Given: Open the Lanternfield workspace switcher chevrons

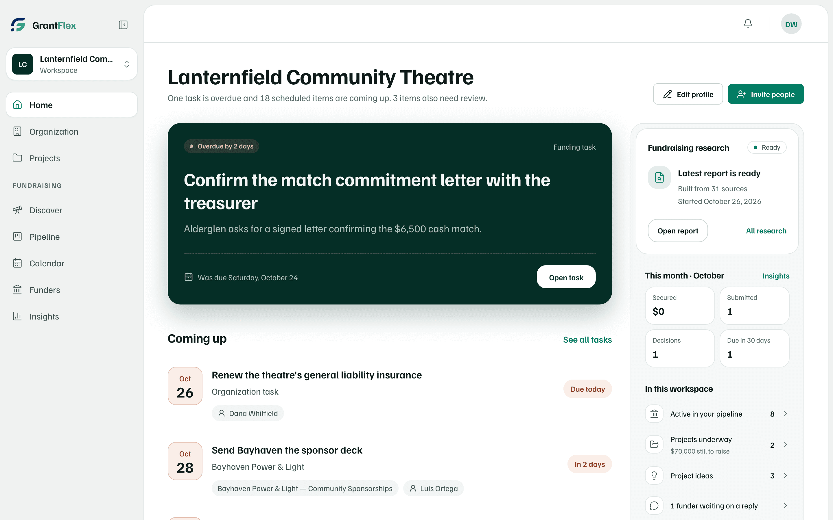Looking at the screenshot, I should click(x=127, y=64).
